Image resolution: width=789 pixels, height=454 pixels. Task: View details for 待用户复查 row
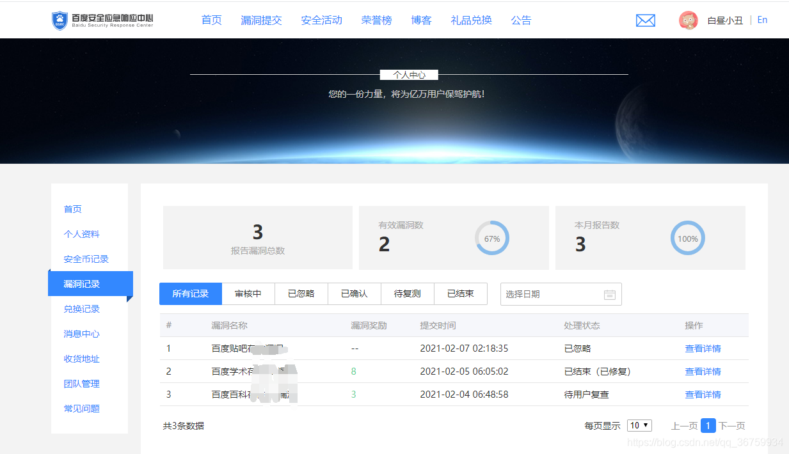(x=703, y=395)
